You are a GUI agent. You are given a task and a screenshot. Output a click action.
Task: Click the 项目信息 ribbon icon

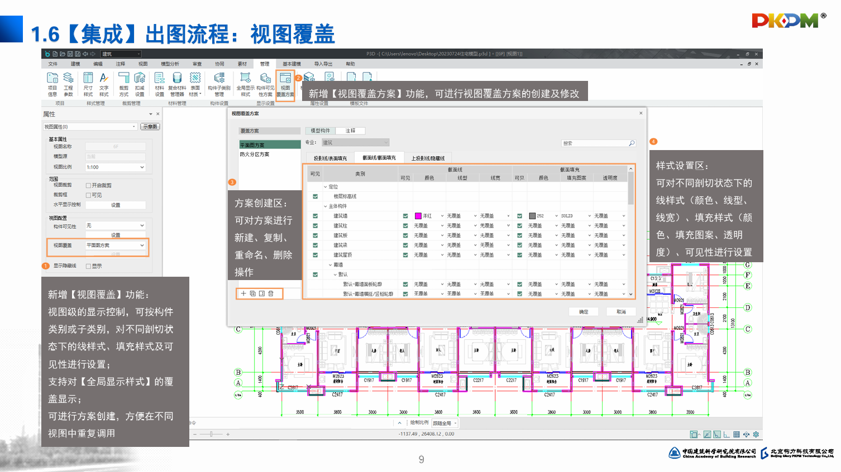point(52,84)
